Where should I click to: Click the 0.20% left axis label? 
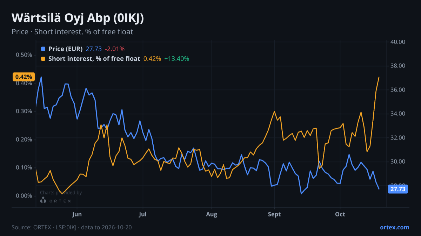click(24, 140)
